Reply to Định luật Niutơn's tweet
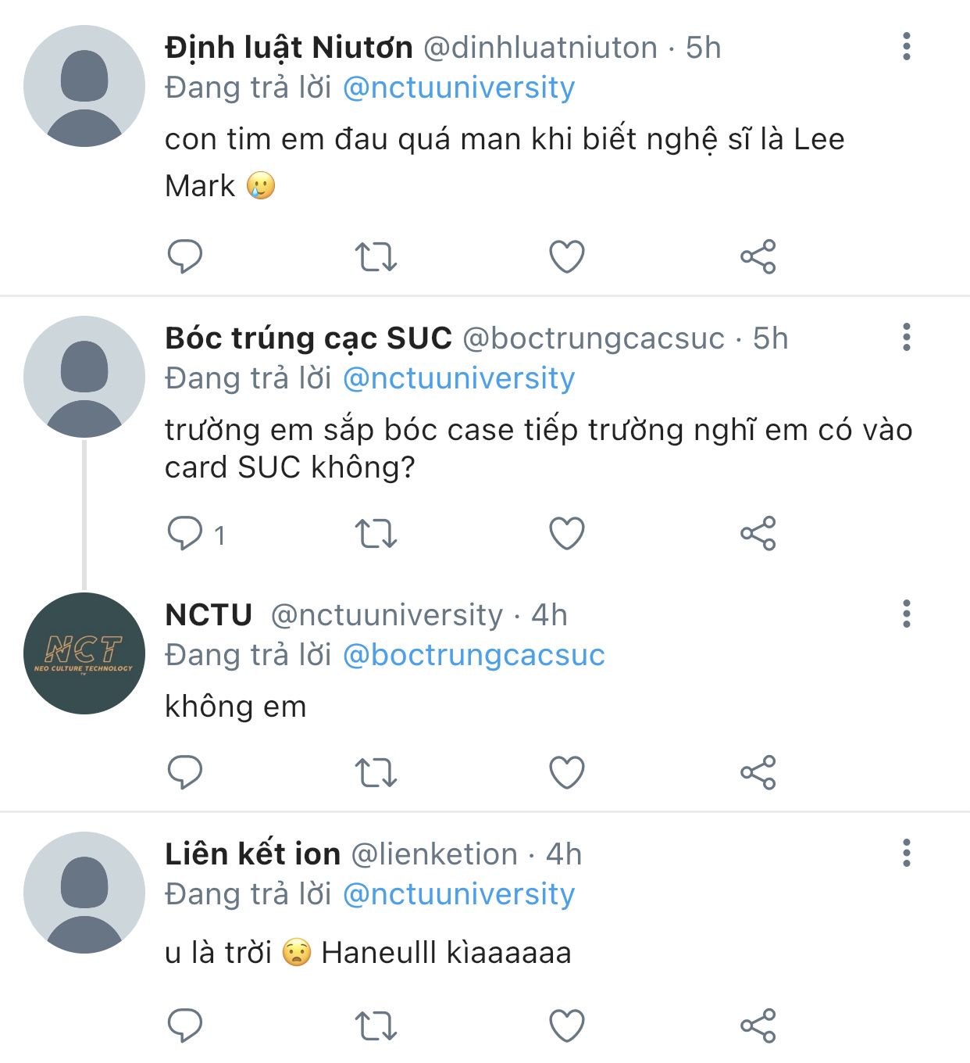The height and width of the screenshot is (1063, 970). coord(185,256)
